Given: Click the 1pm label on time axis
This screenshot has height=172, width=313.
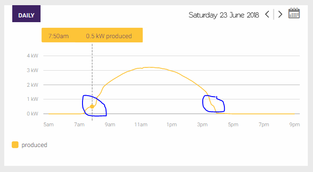Looking at the screenshot, I should 172,124.
